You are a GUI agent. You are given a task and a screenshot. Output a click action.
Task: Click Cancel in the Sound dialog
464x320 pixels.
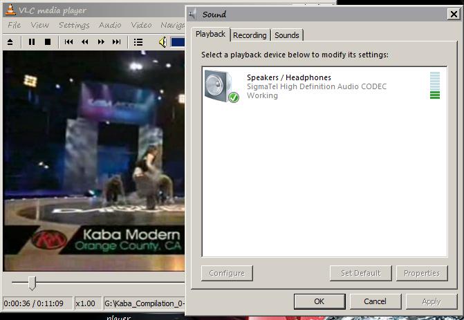(375, 301)
